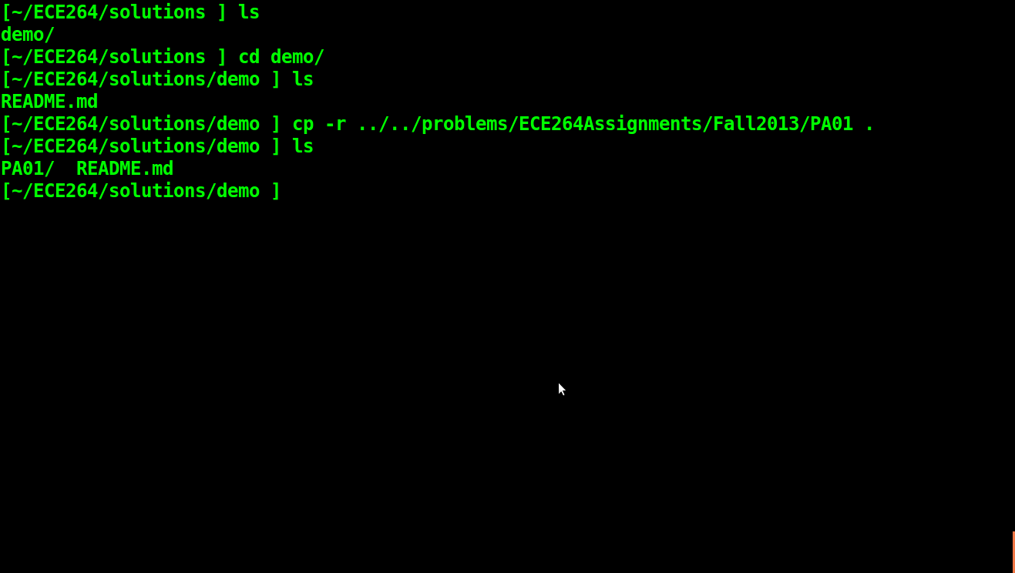Click the -r flag in cp command
Screen dimensions: 1015x573
click(x=335, y=124)
